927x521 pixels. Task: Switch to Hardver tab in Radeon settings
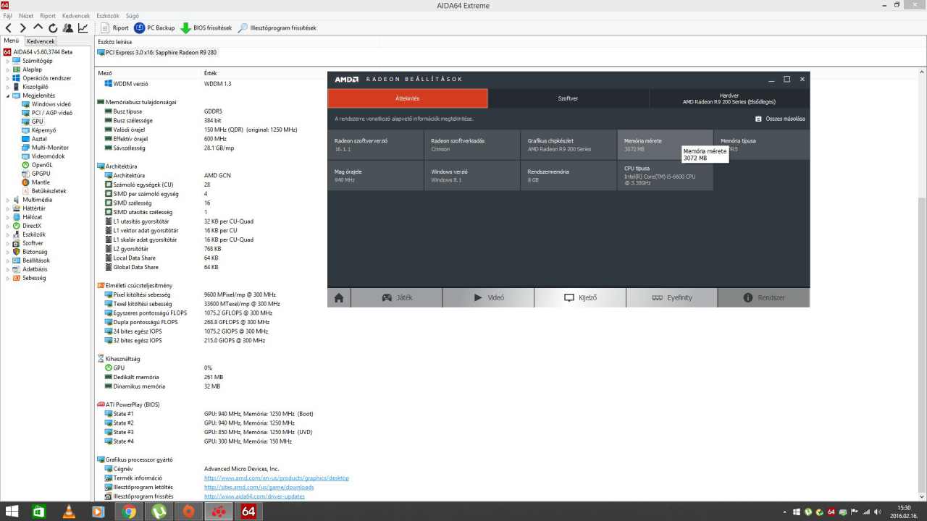[729, 98]
